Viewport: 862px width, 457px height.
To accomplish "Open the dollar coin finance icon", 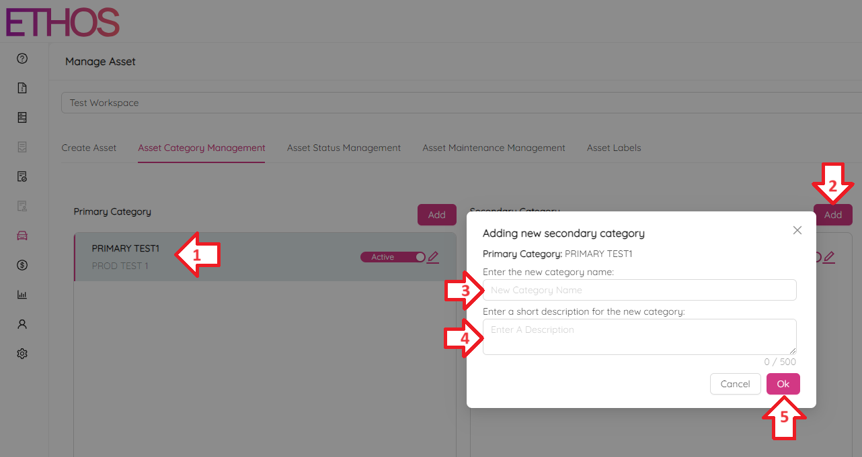I will point(22,265).
